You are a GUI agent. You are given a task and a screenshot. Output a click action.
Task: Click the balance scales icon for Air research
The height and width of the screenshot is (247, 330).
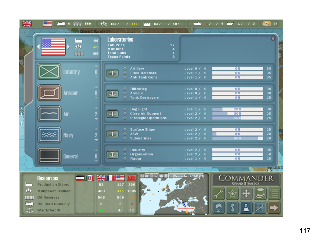click(x=112, y=114)
